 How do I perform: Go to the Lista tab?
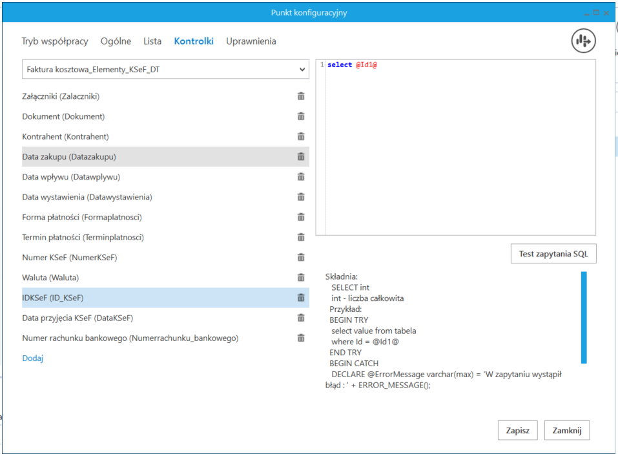(152, 41)
